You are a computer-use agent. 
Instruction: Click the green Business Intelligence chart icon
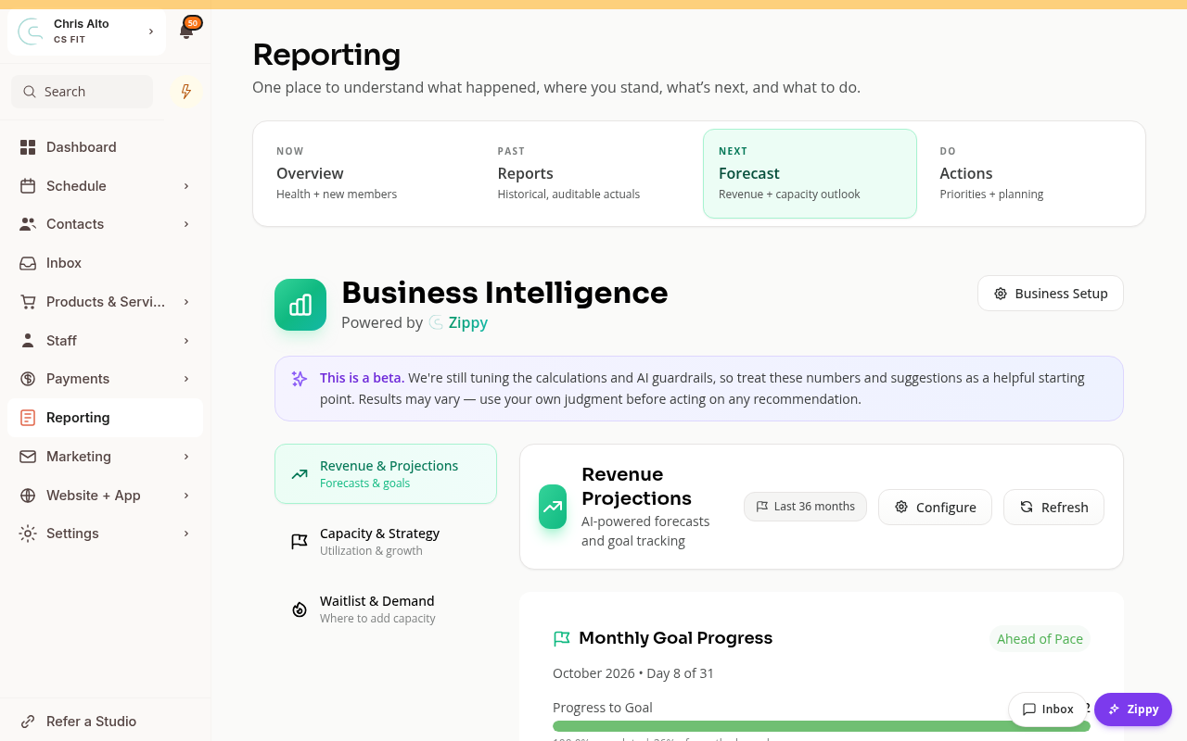(x=300, y=305)
